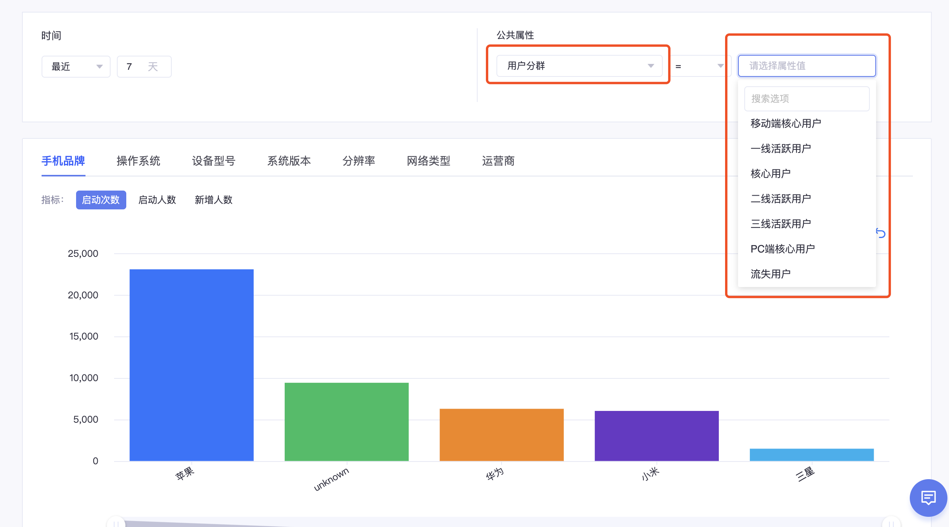Click the light blue 三星 bar
Screen dimensions: 949x527
[x=812, y=454]
